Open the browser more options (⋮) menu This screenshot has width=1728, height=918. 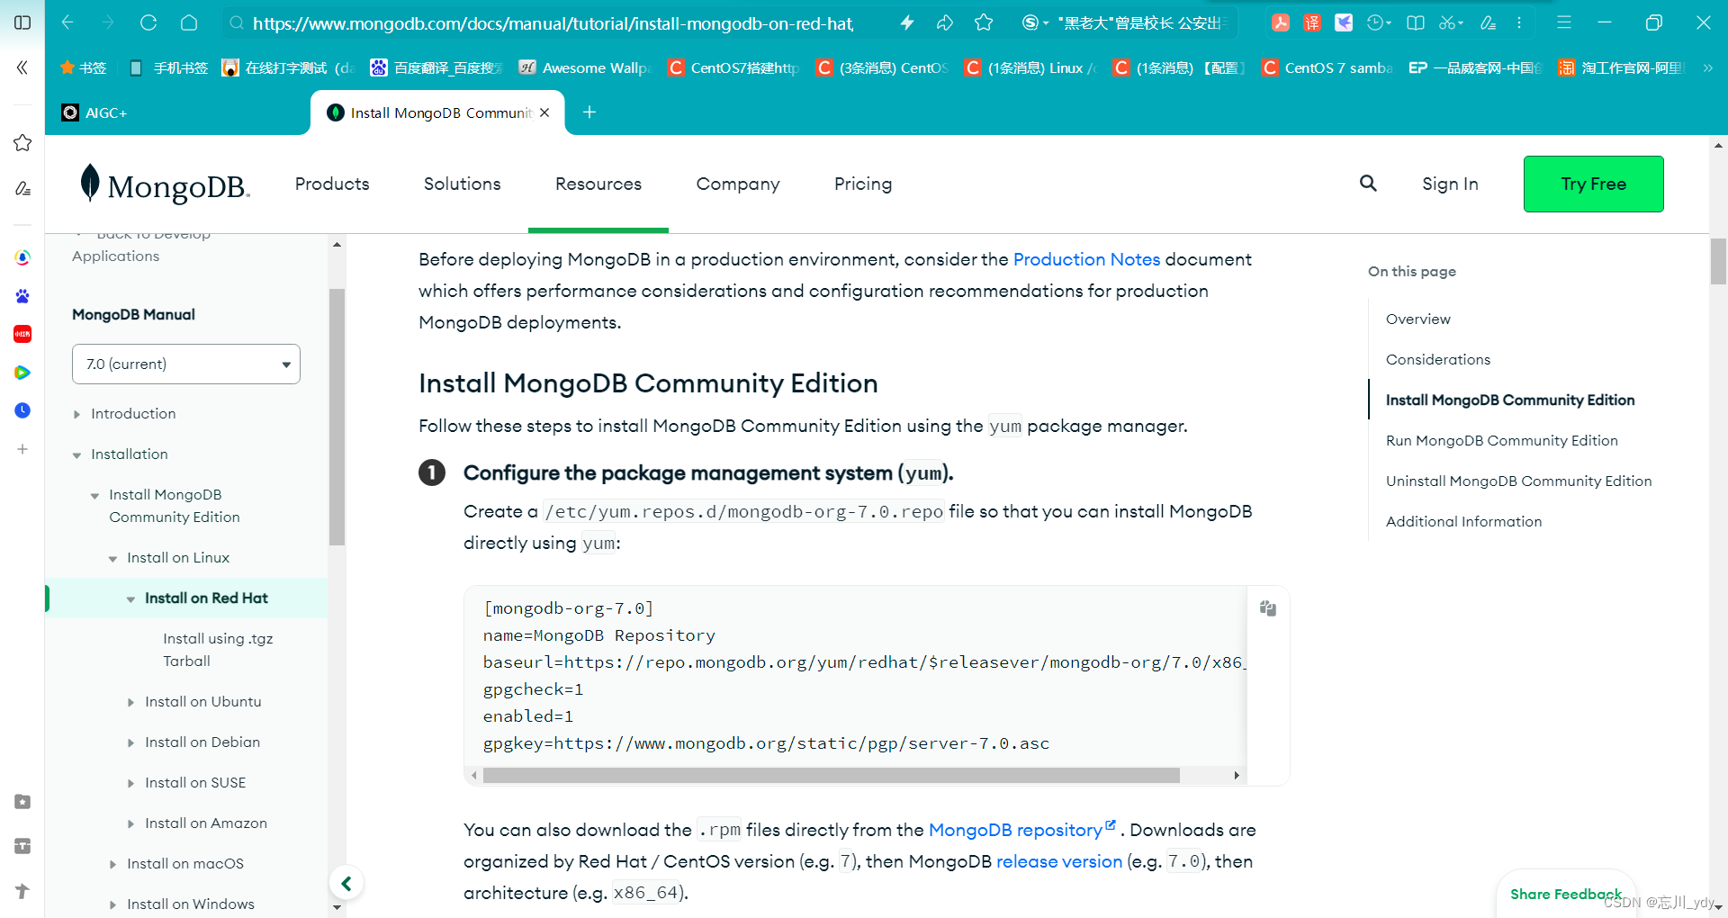click(x=1519, y=22)
